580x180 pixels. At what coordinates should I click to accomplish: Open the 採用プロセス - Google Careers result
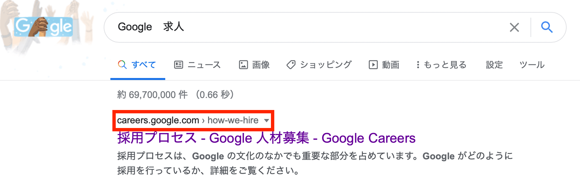266,138
